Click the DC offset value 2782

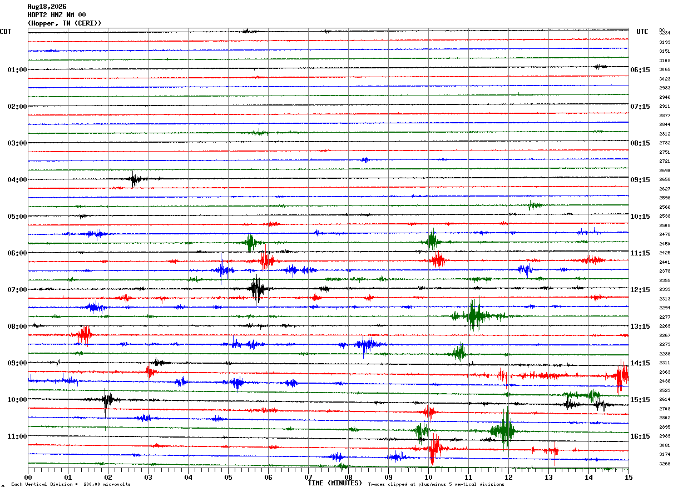click(665, 143)
